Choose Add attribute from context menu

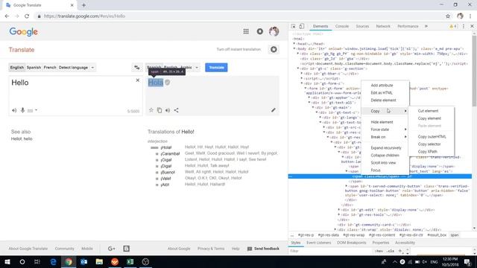(382, 86)
